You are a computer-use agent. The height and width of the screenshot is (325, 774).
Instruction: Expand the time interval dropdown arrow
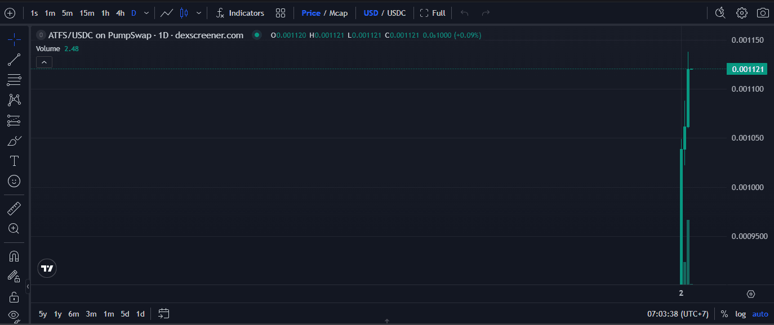coord(146,13)
